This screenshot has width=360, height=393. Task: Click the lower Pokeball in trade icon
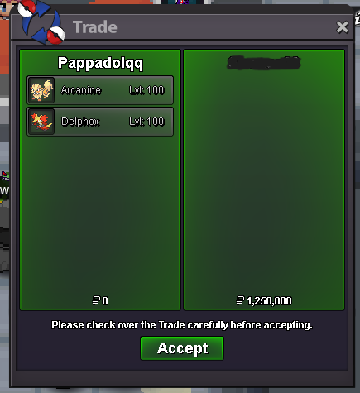pyautogui.click(x=55, y=36)
